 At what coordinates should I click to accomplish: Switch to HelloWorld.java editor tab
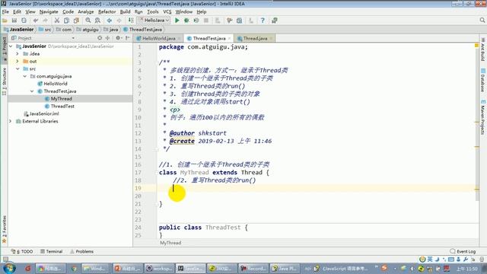(158, 38)
